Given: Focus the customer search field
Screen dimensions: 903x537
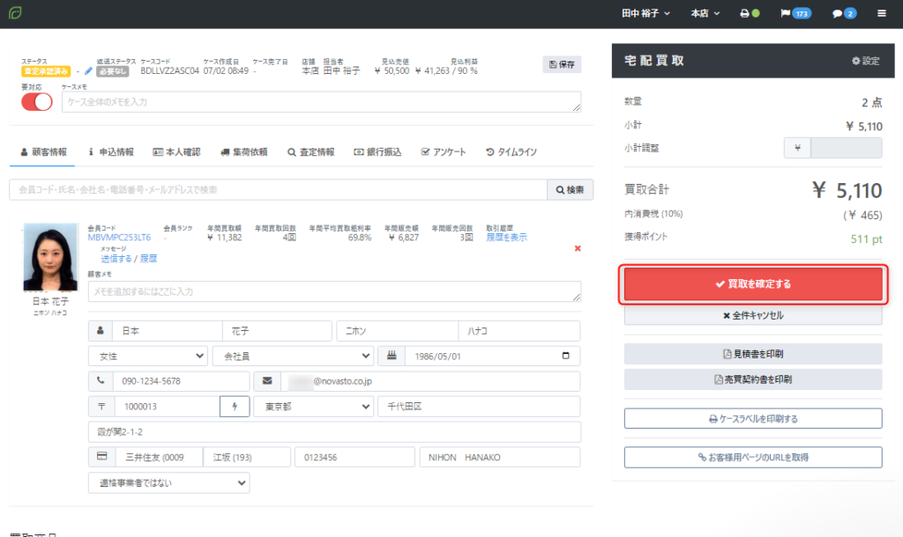Looking at the screenshot, I should click(278, 190).
